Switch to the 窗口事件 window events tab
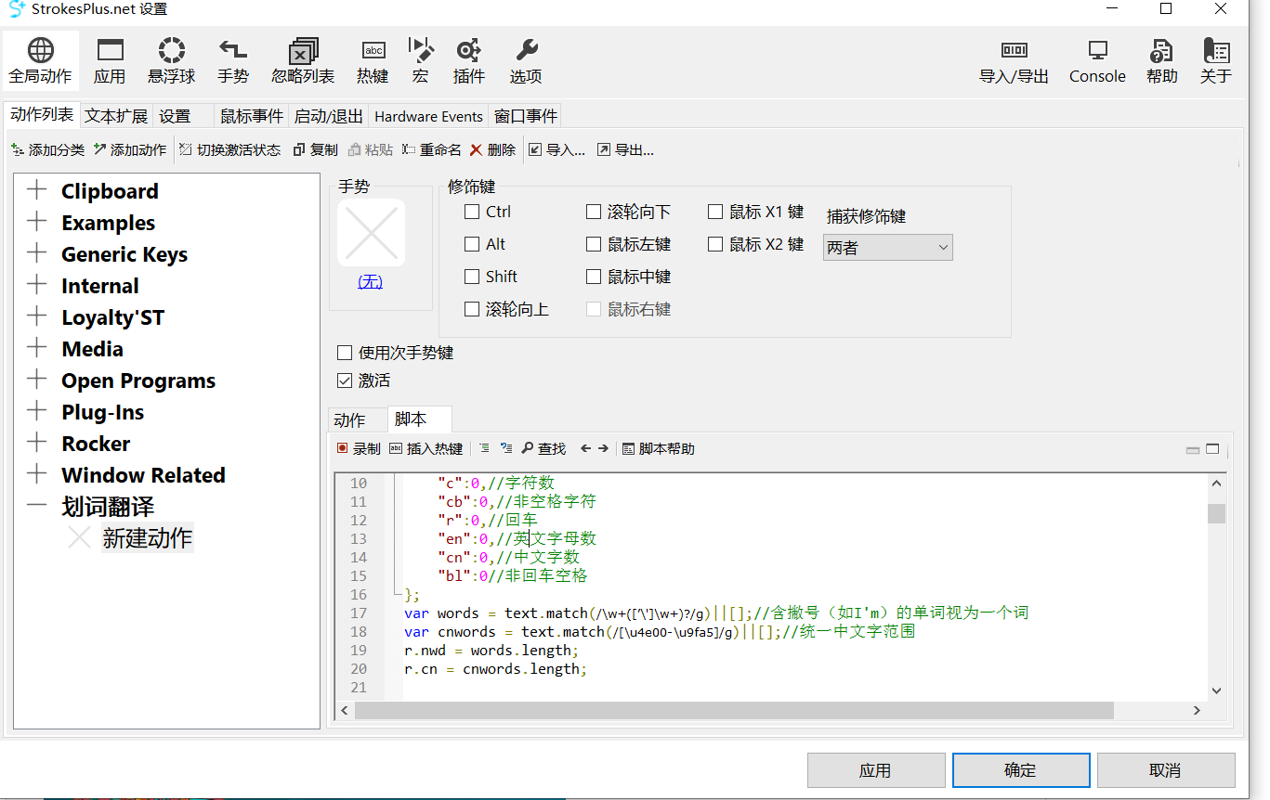The width and height of the screenshot is (1270, 800). (526, 116)
